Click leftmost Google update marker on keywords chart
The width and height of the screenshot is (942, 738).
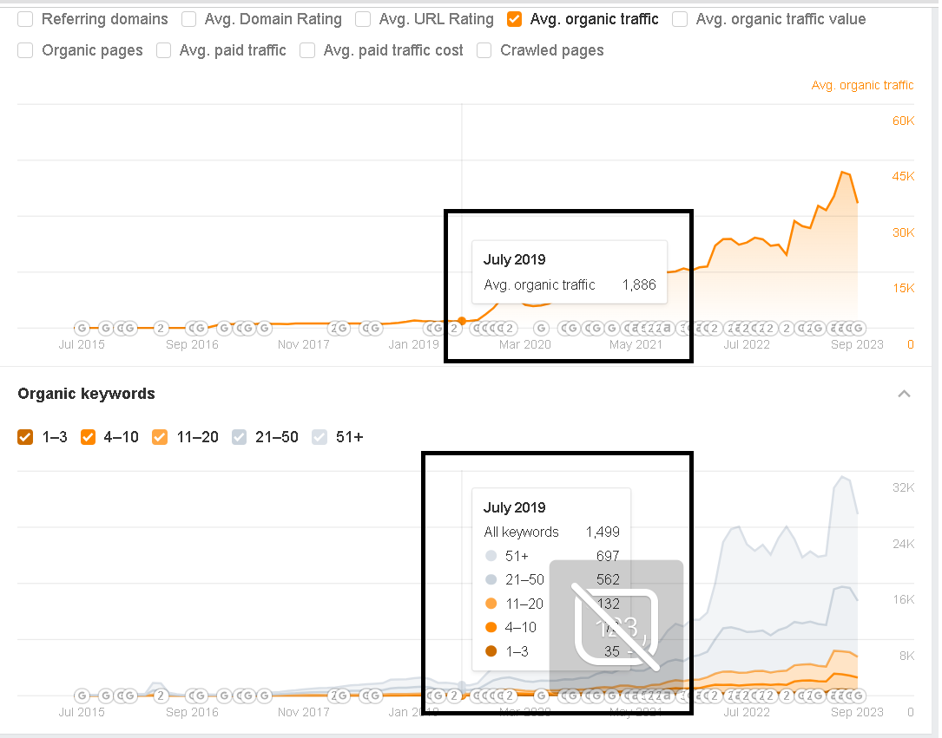[x=82, y=696]
